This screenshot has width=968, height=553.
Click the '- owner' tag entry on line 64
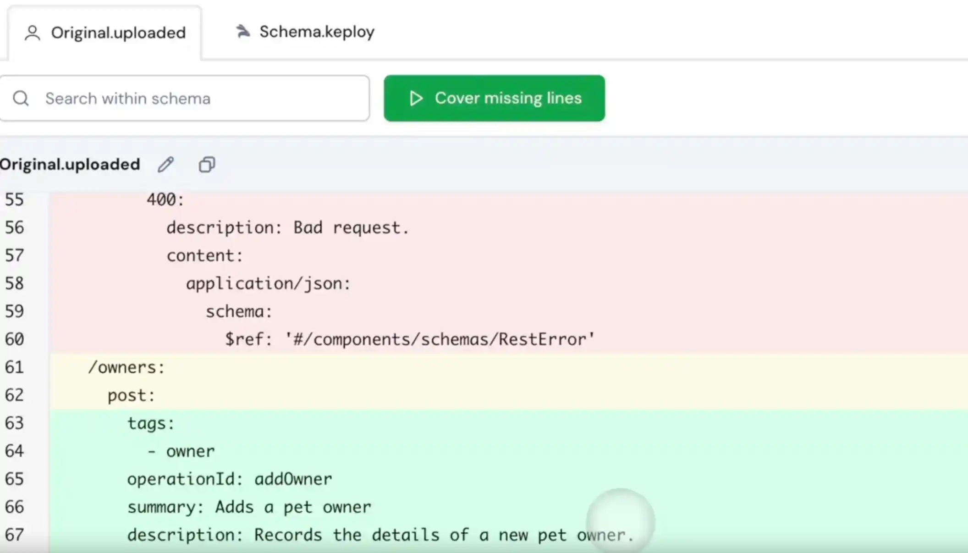coord(181,451)
